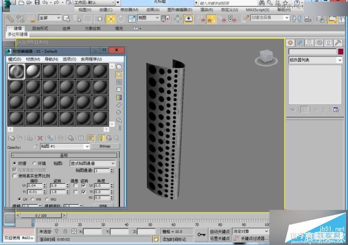Click the Bitmap map type button
This screenshot has width=348, height=245.
coord(105,146)
